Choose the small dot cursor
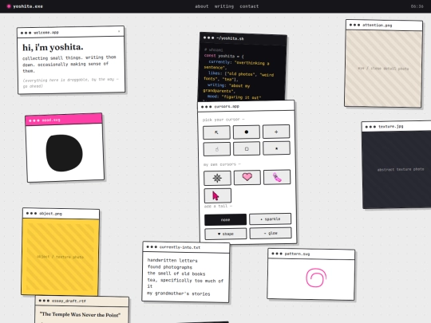This screenshot has height=323, width=431. click(x=276, y=148)
